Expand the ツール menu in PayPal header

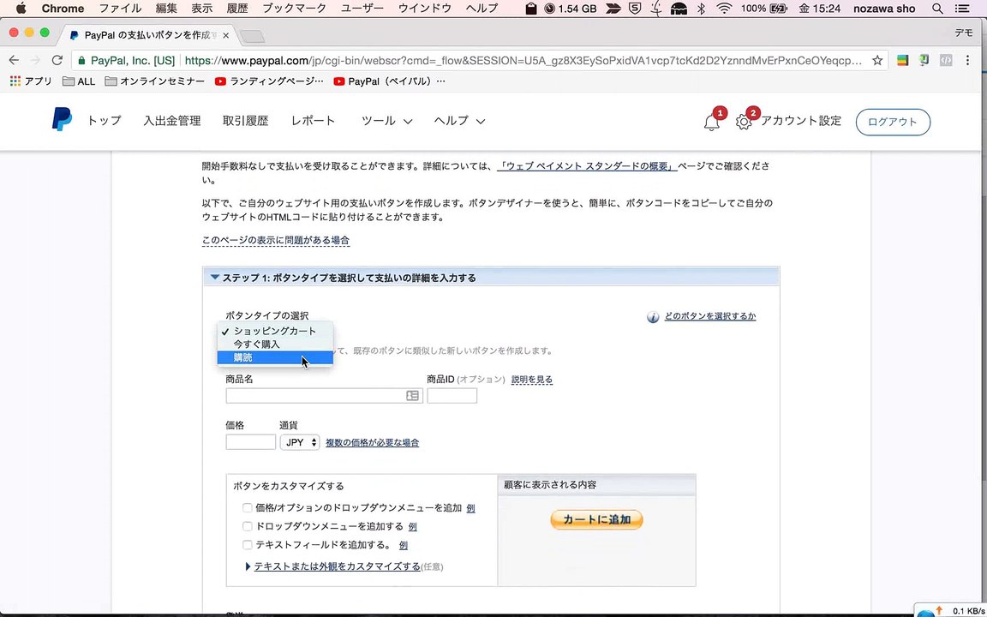click(x=386, y=121)
